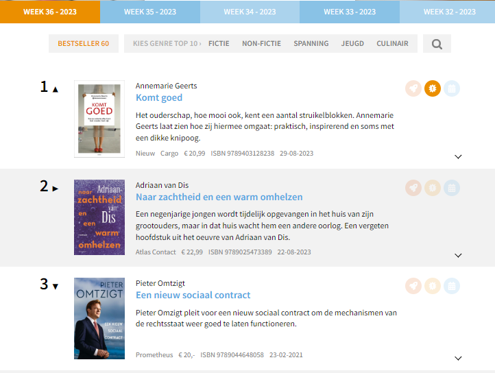Open the search magnifier icon
The width and height of the screenshot is (495, 373).
437,44
